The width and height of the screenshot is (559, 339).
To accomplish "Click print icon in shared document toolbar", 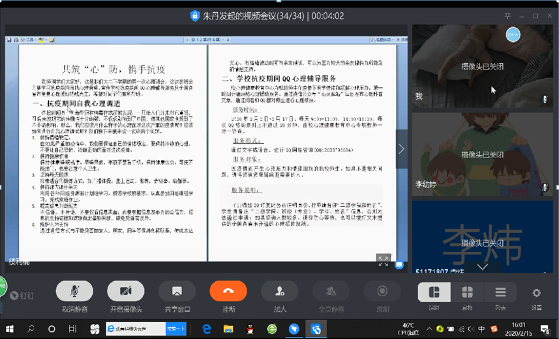I will click(x=16, y=40).
